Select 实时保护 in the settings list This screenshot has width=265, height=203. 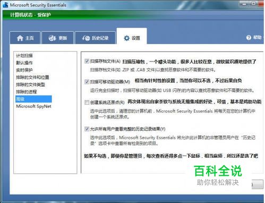point(24,70)
